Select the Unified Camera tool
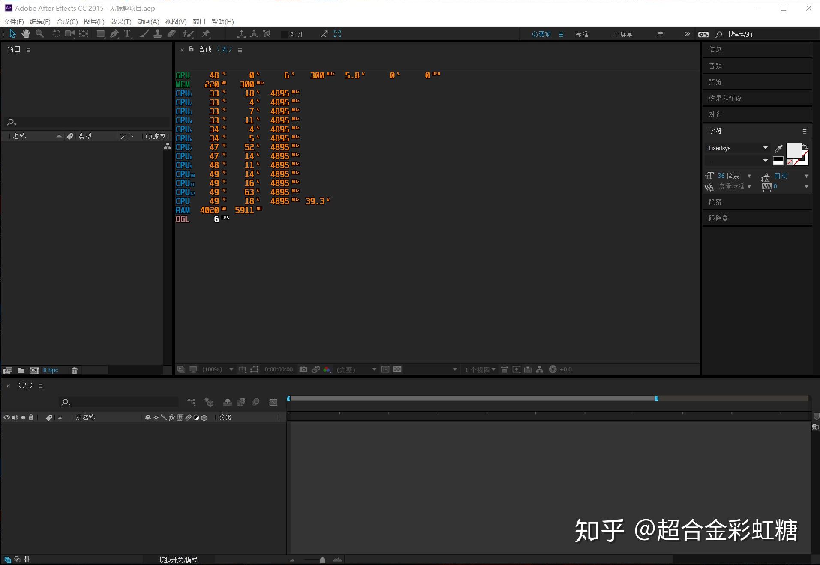 click(69, 34)
